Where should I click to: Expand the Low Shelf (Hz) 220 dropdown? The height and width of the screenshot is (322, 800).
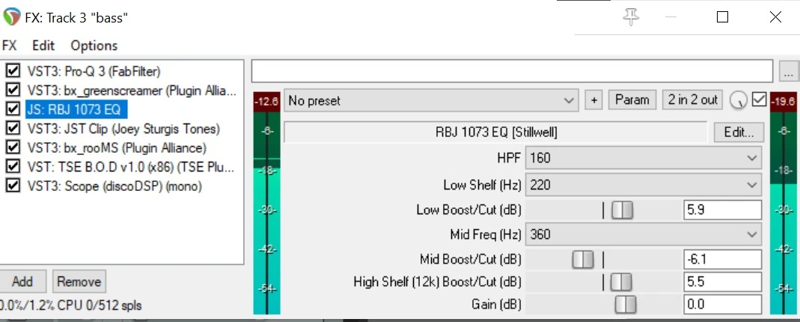tap(644, 184)
